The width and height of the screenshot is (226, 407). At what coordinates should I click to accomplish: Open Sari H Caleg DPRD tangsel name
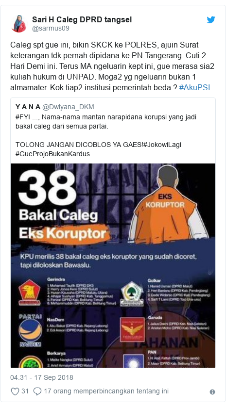(82, 19)
